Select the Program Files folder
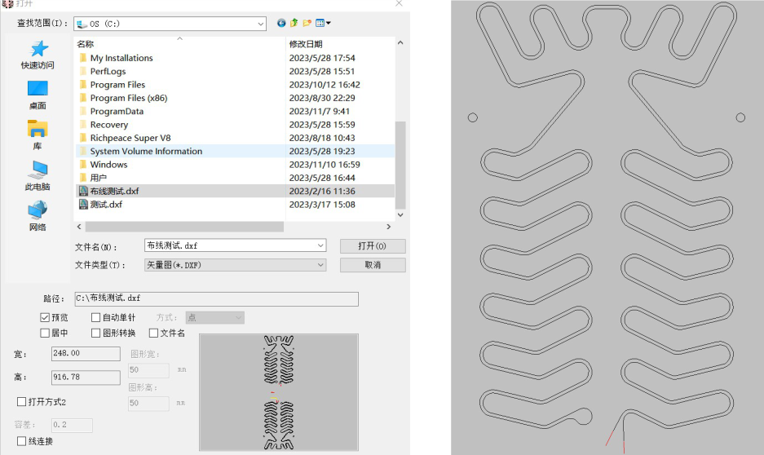The width and height of the screenshot is (764, 455). (x=117, y=85)
